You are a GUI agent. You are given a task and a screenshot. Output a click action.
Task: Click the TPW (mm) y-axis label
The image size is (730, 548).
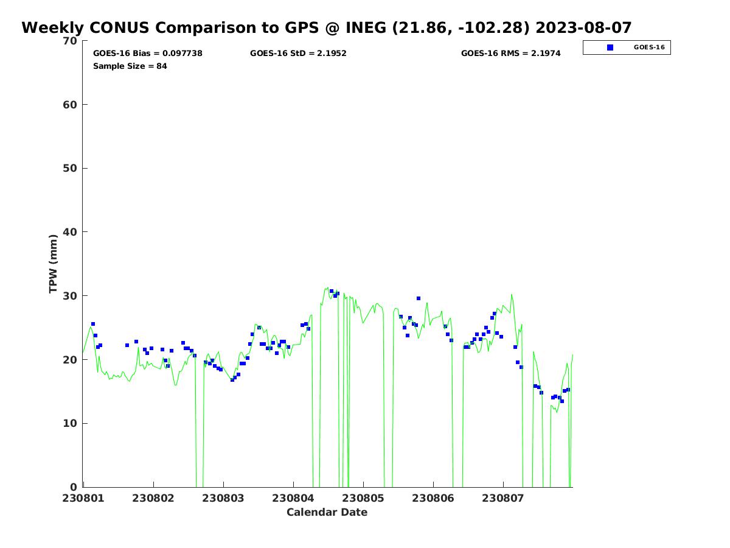pos(54,264)
